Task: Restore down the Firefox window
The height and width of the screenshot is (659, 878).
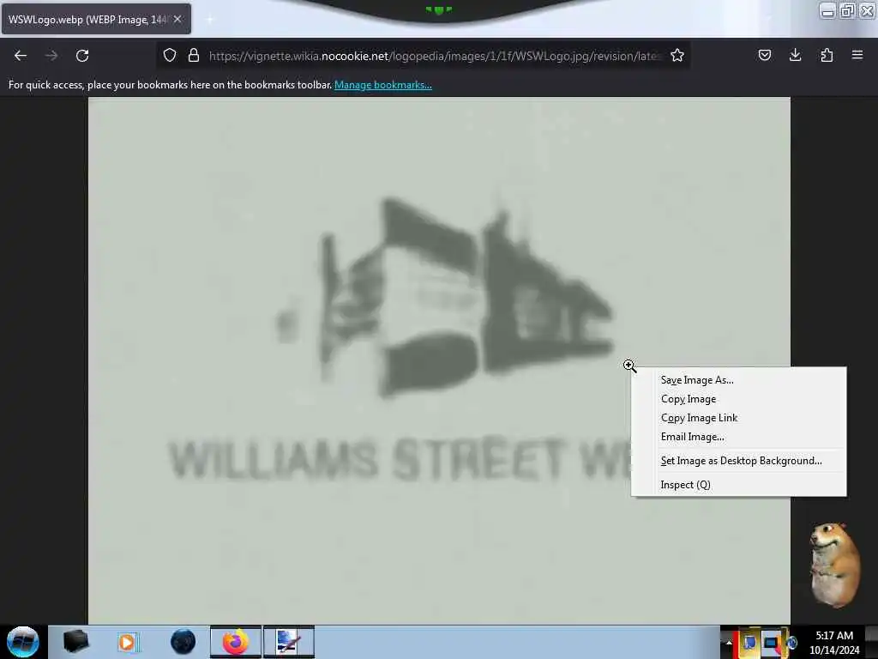Action: pos(847,10)
